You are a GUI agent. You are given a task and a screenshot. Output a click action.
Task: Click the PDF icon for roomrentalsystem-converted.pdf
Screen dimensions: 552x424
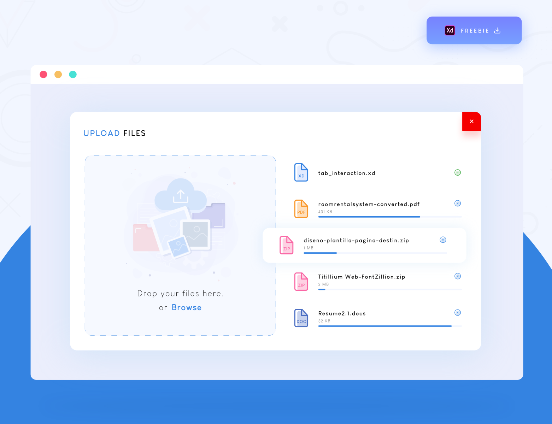coord(301,208)
